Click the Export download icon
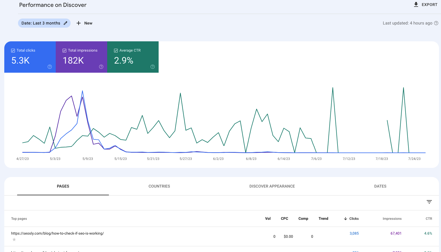441x252 pixels. coord(416,4)
